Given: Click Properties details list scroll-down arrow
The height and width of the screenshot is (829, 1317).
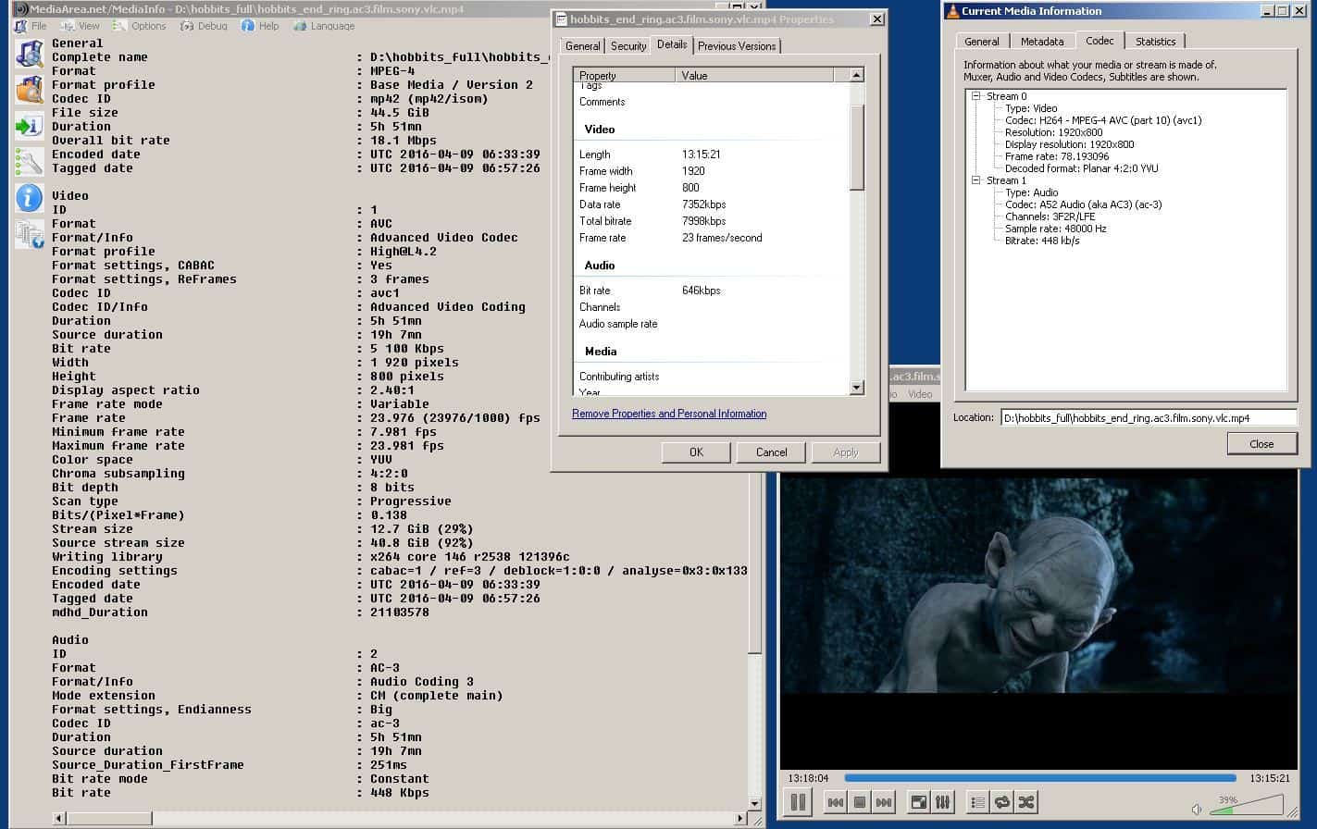Looking at the screenshot, I should [856, 388].
